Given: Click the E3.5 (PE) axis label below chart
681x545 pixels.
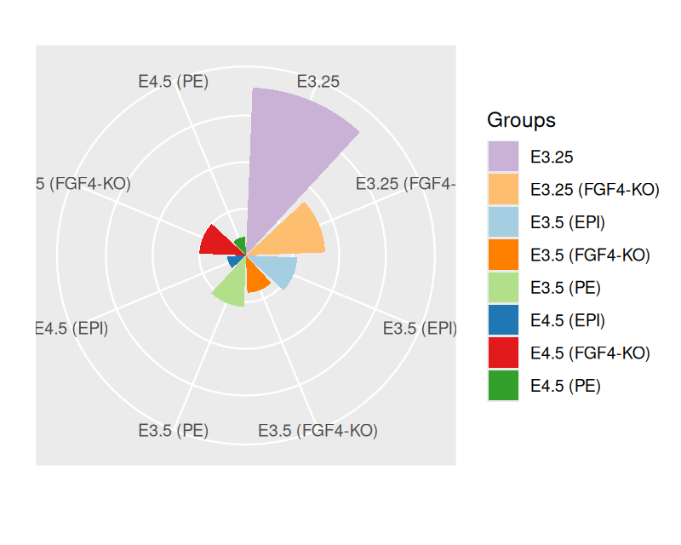Looking at the screenshot, I should coord(174,430).
